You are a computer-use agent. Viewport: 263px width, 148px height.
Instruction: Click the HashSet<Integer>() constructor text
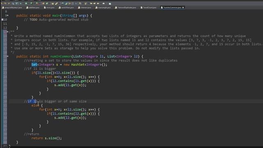click(x=89, y=65)
